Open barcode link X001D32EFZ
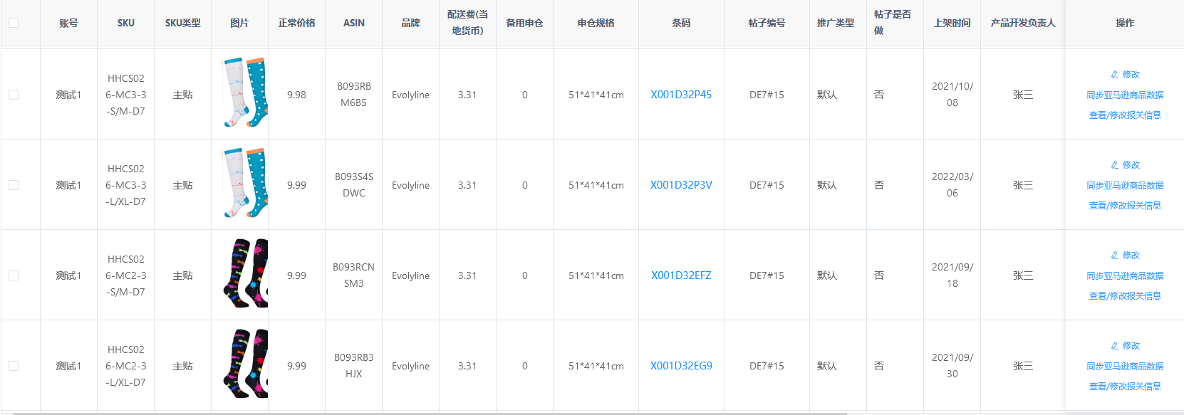The image size is (1184, 415). pos(681,275)
